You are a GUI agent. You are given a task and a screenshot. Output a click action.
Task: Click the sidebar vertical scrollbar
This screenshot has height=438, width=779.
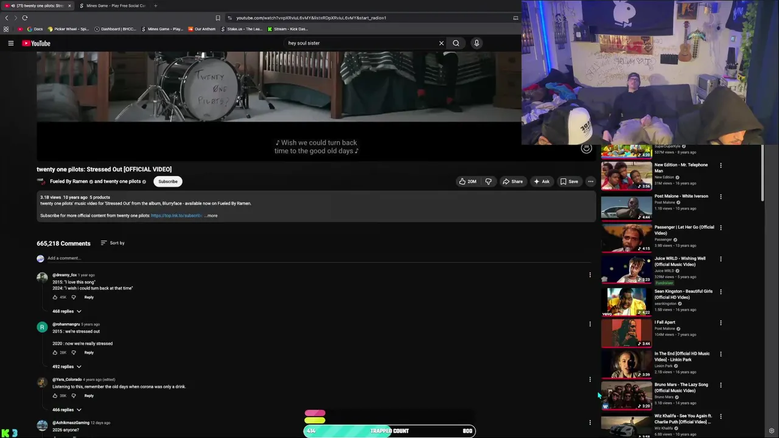pos(764,173)
